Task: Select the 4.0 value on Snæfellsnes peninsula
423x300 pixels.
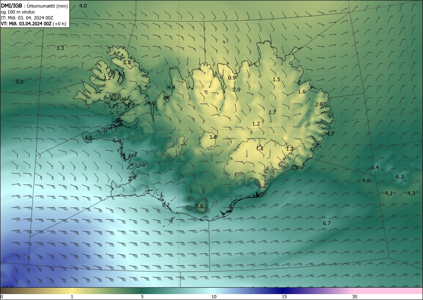Action: coord(88,138)
